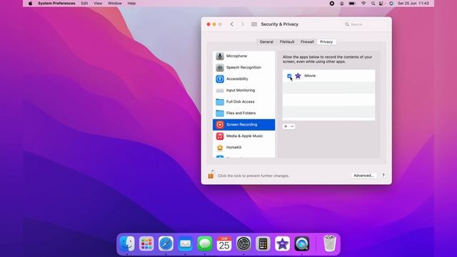Choose Input Monitoring in the sidebar
The width and height of the screenshot is (457, 257).
tap(243, 91)
